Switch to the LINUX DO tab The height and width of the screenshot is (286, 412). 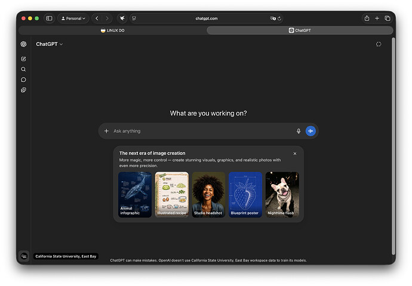[112, 30]
